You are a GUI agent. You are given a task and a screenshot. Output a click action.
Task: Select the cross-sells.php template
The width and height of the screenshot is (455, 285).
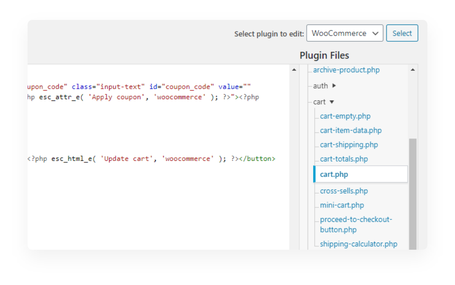point(344,191)
